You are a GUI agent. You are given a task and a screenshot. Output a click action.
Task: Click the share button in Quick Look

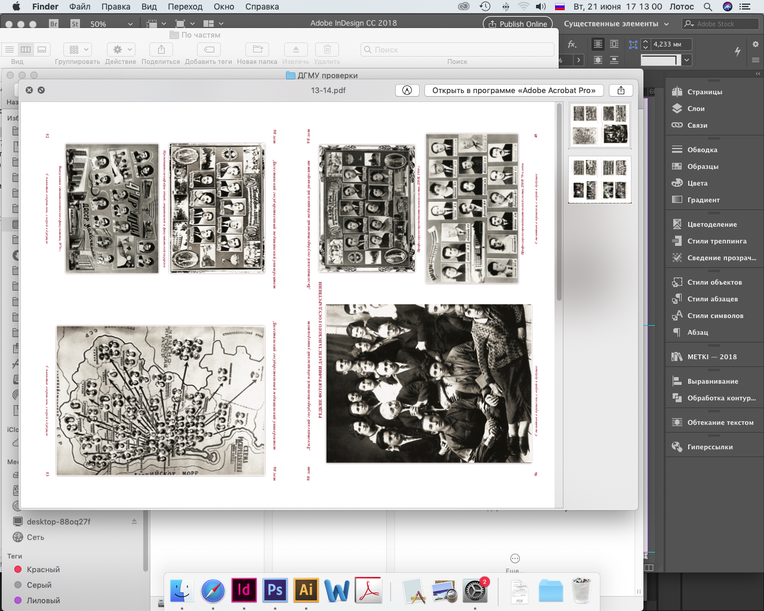coord(621,90)
